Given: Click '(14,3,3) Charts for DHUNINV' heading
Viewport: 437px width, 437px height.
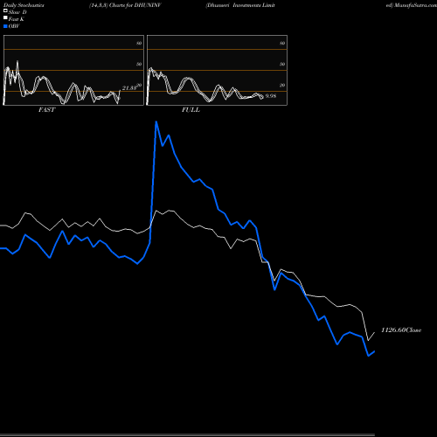Looking at the screenshot, I should [125, 5].
